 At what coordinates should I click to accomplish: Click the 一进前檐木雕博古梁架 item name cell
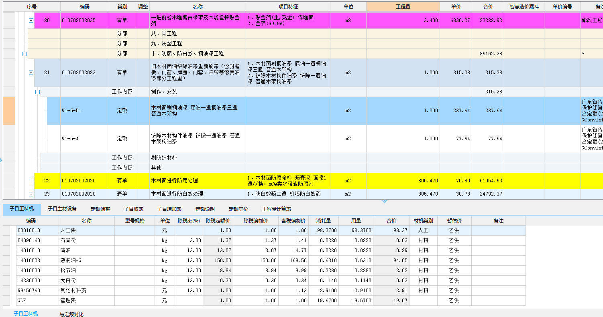click(198, 20)
